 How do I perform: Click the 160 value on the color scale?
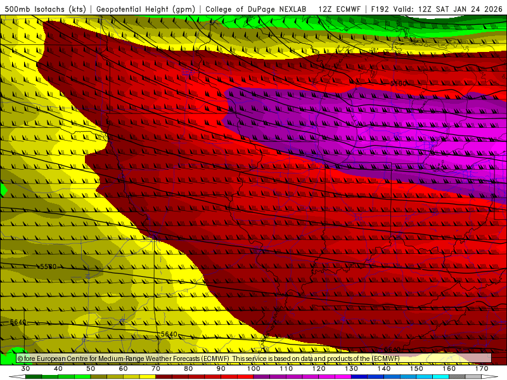point(449,369)
